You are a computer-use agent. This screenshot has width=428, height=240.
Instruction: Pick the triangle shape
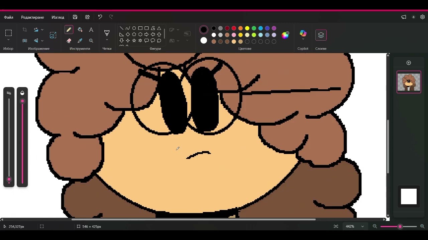[x=159, y=28]
